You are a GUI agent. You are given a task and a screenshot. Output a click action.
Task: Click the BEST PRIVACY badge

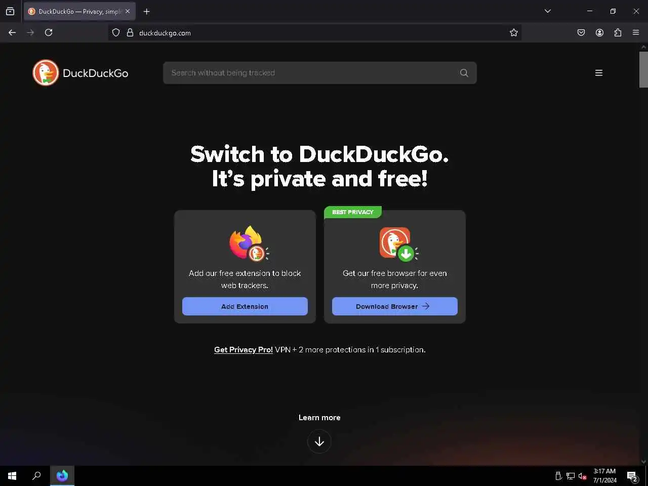pos(353,212)
